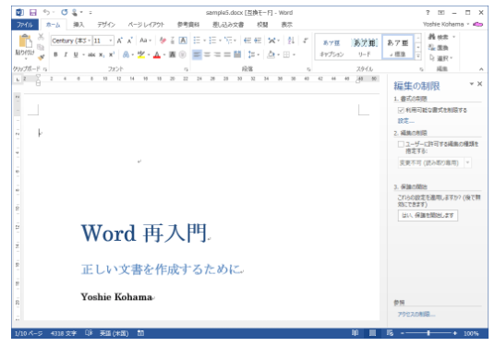Toggle Underline formatting
This screenshot has width=495, height=347.
(76, 54)
